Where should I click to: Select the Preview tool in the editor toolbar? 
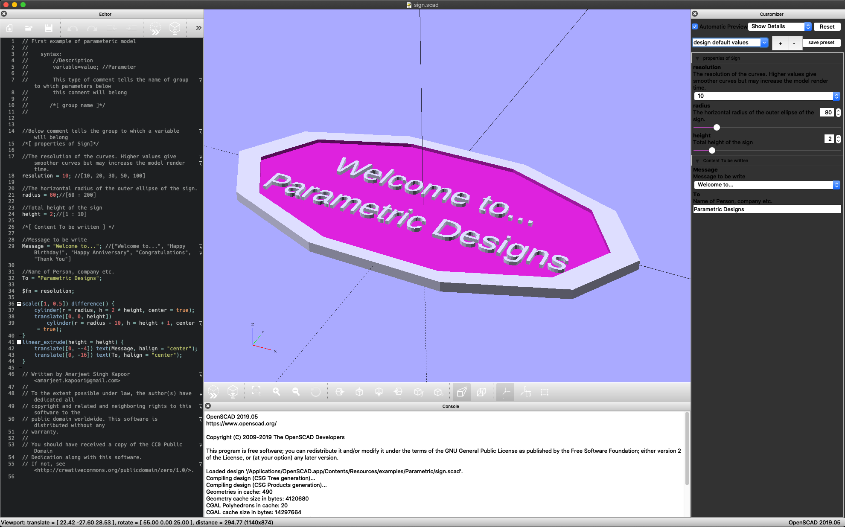click(155, 28)
